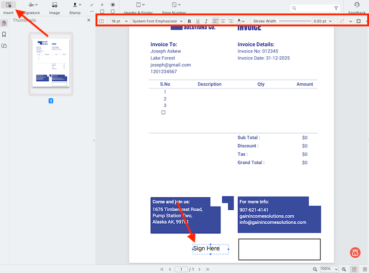The image size is (369, 273).
Task: Expand the Page Number dropdown arrow
Action: pos(179,5)
